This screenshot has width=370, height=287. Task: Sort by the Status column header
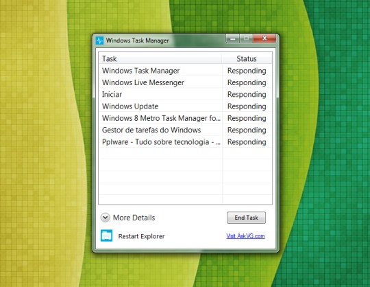point(247,58)
